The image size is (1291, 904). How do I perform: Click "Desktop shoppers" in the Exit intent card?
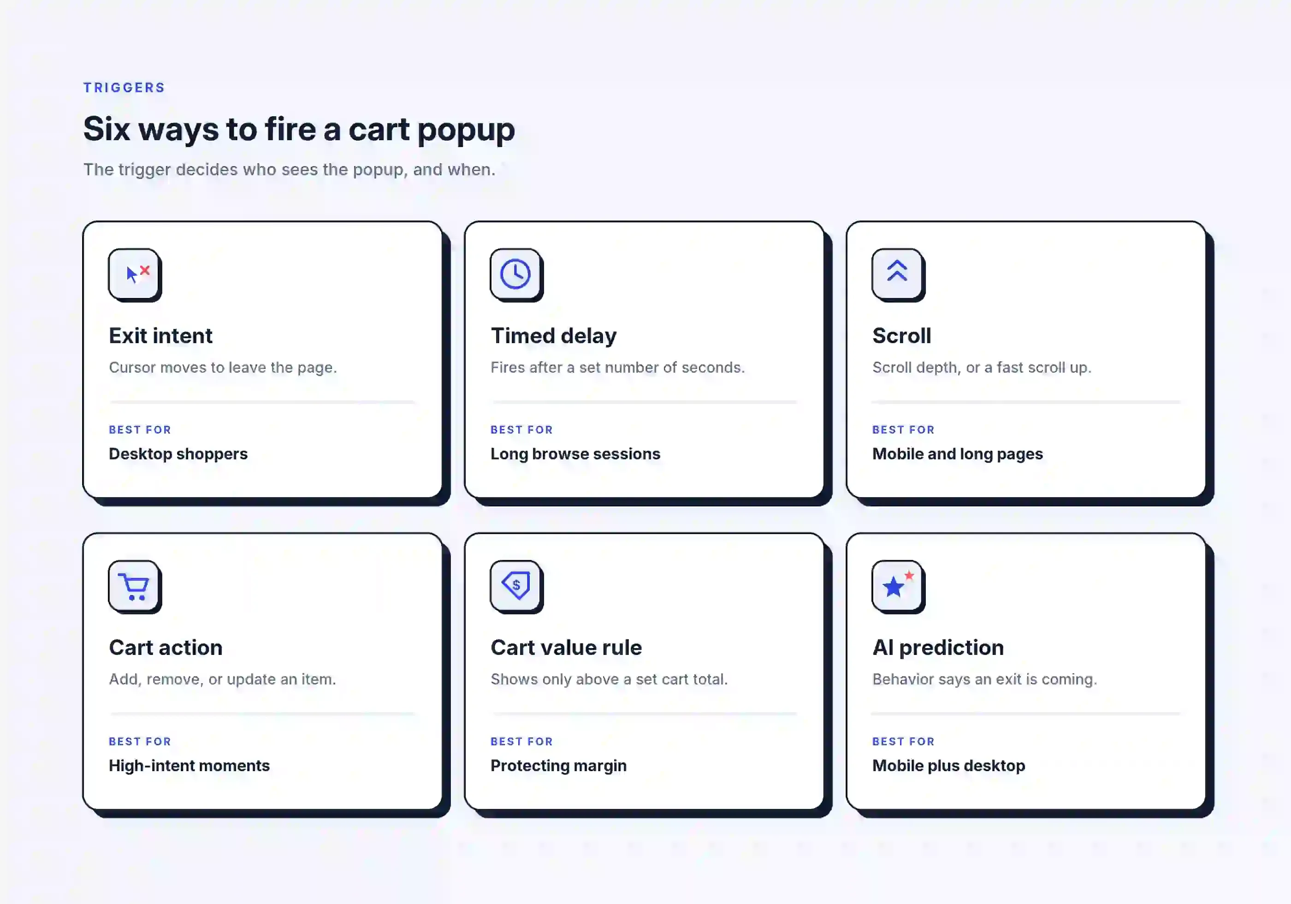coord(178,454)
